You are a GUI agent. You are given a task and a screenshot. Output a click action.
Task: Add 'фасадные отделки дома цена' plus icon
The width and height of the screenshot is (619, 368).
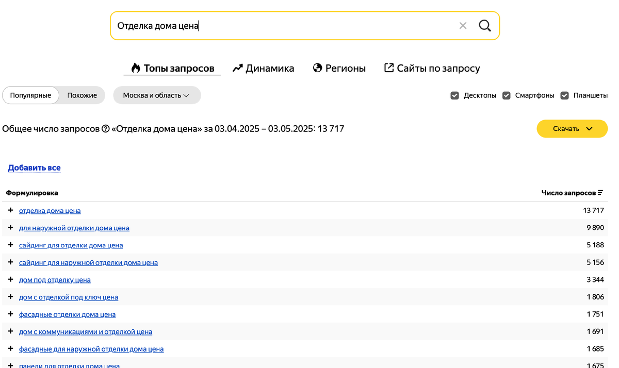click(10, 314)
